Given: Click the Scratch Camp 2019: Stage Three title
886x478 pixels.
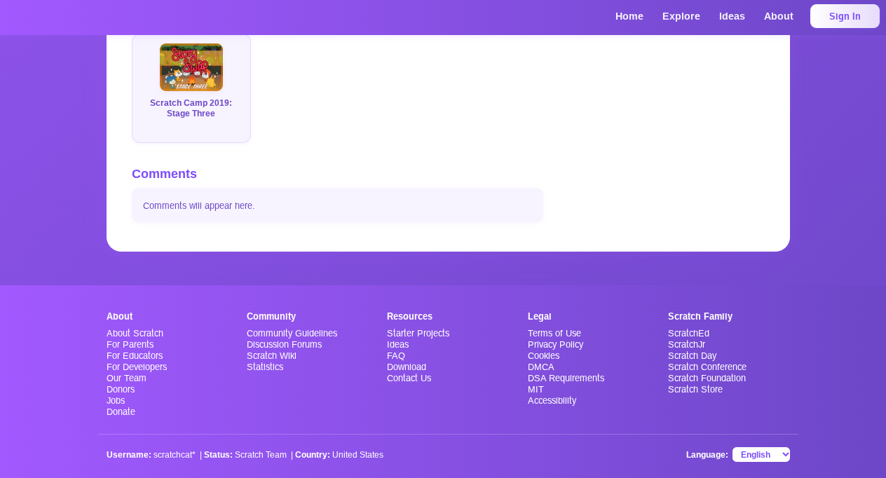Looking at the screenshot, I should pos(191,108).
